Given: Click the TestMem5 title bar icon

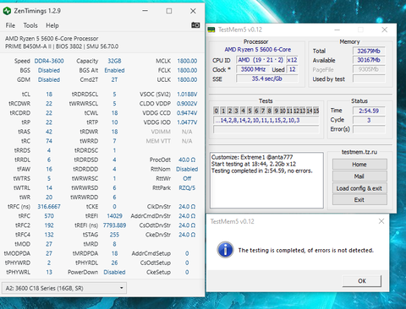Looking at the screenshot, I should point(211,30).
